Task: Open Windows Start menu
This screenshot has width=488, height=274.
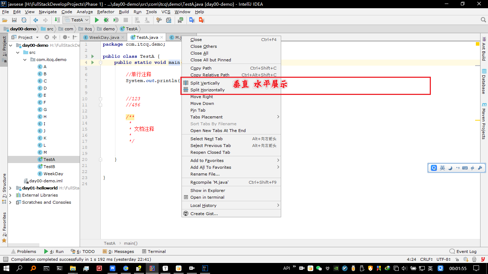Action: coord(7,268)
